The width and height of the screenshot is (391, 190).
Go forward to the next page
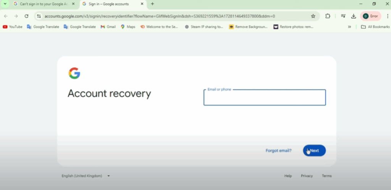point(16,16)
